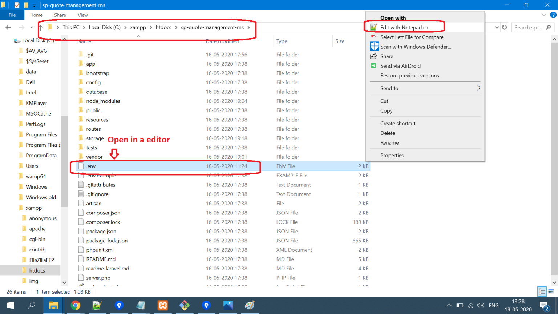Image resolution: width=558 pixels, height=314 pixels.
Task: Open the chevron dropdown after xampp in breadcrumb
Action: coord(151,27)
